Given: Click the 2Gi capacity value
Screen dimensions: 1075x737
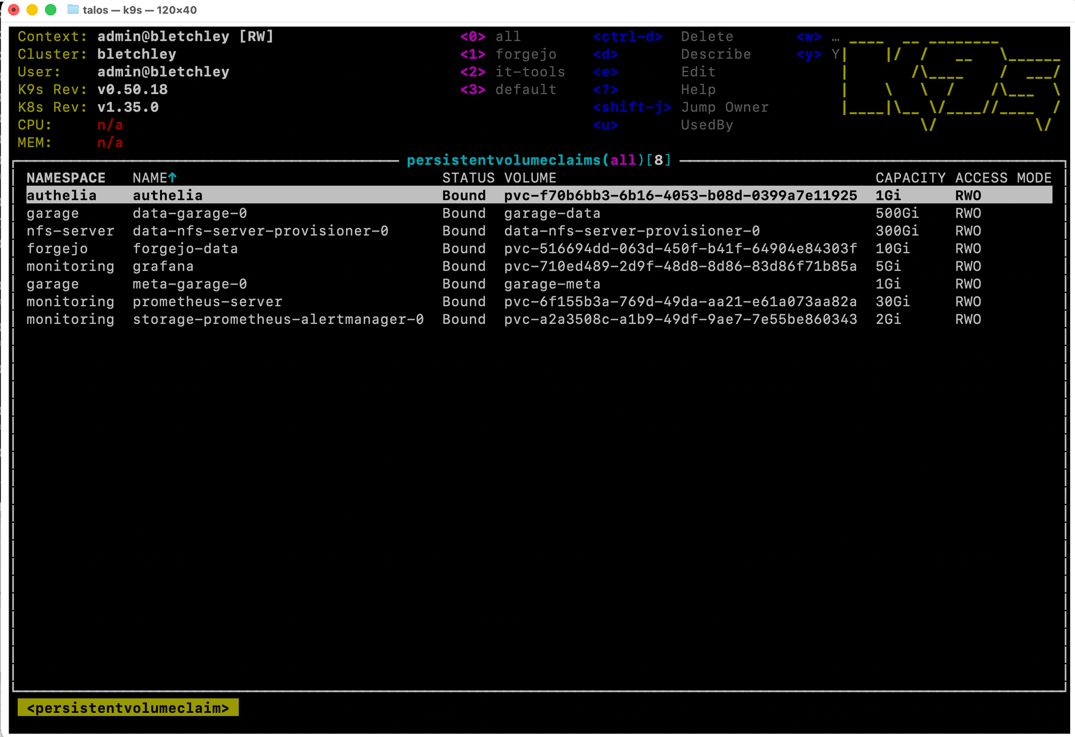Looking at the screenshot, I should [888, 320].
